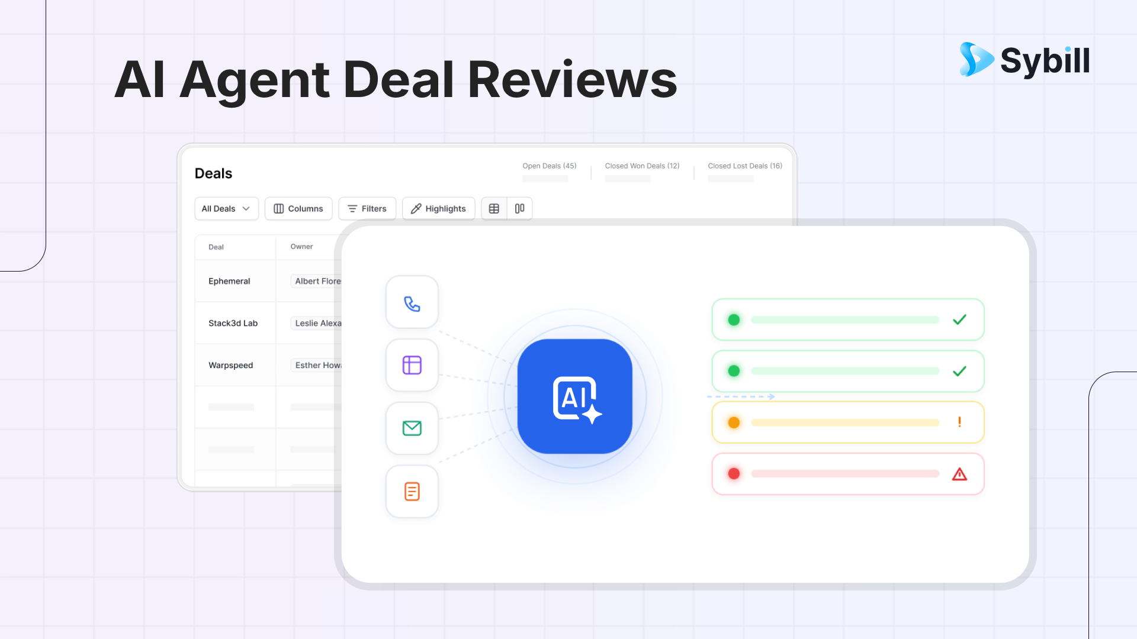Click the checkmark on the second green row
This screenshot has width=1137, height=639.
[959, 371]
